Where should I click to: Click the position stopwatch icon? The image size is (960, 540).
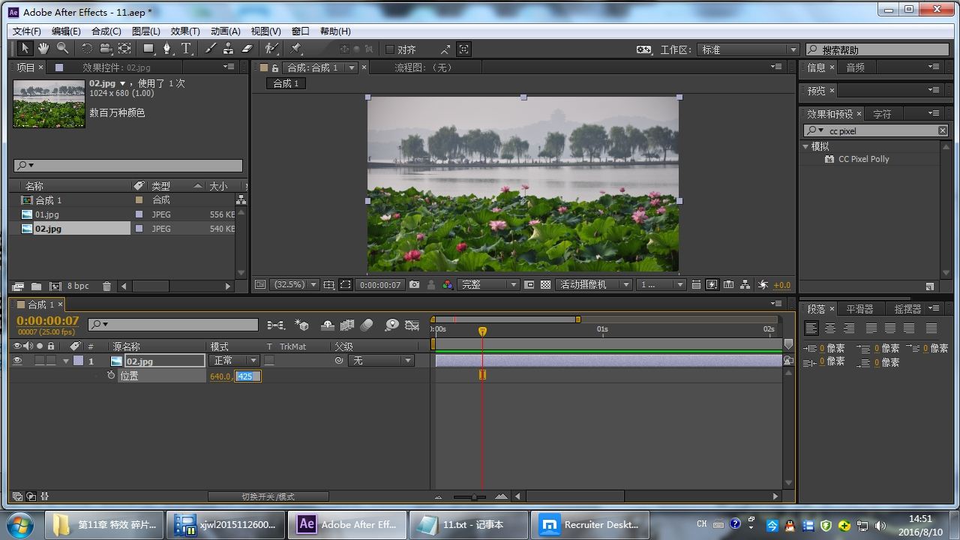[111, 376]
